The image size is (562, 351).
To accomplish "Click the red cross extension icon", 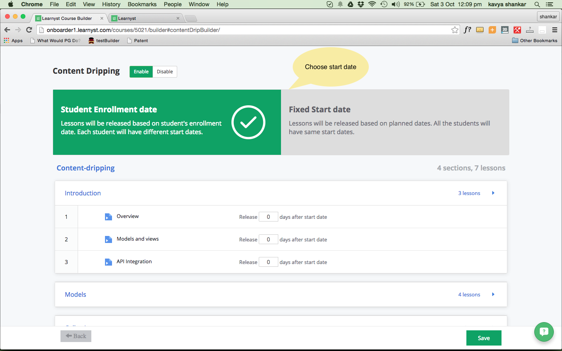I will tap(518, 30).
